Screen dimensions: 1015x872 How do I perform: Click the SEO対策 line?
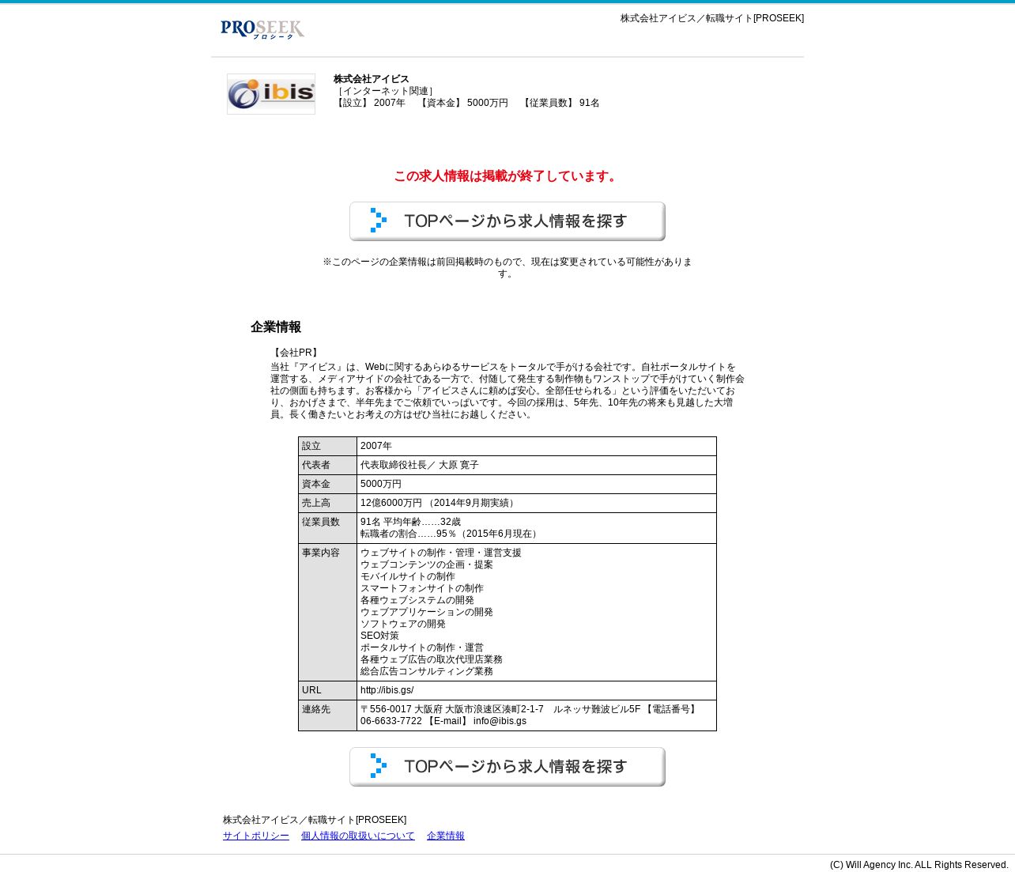pyautogui.click(x=379, y=636)
